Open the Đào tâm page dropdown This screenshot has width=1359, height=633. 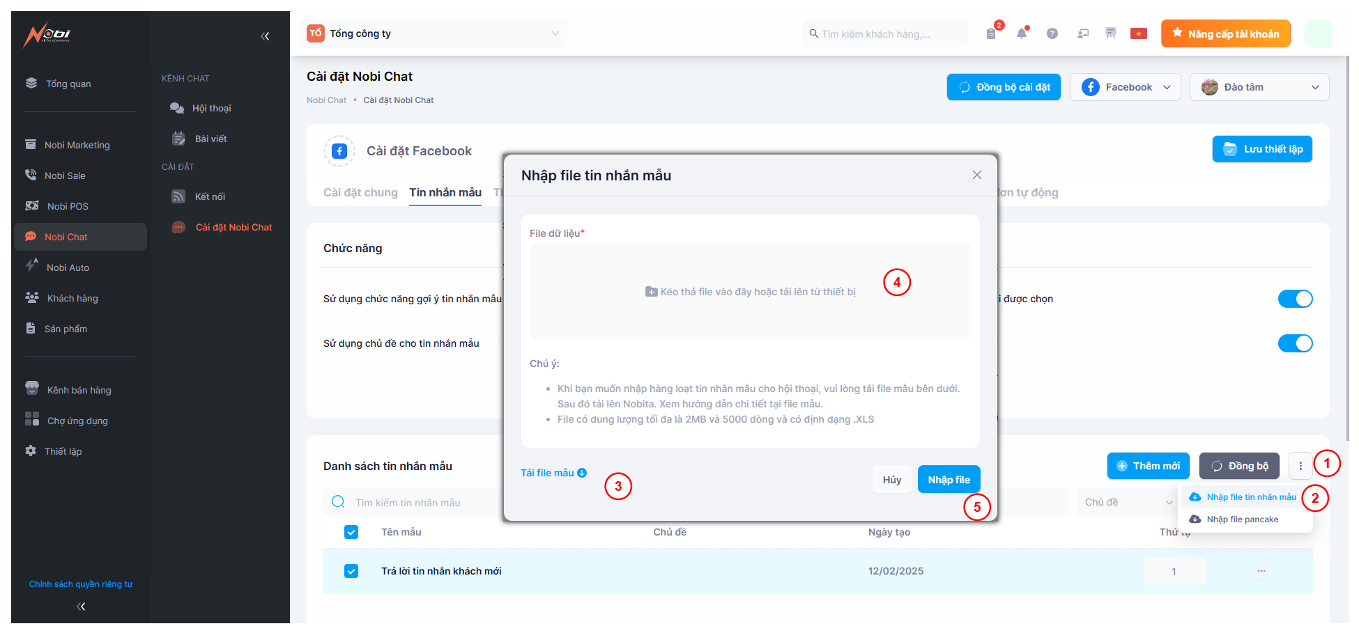coord(1259,87)
